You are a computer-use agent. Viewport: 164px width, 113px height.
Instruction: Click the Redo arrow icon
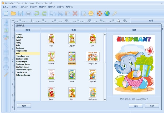(x=44, y=13)
